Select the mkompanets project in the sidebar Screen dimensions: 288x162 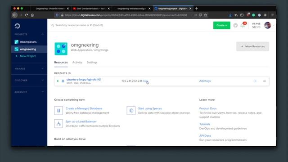coord(28,42)
